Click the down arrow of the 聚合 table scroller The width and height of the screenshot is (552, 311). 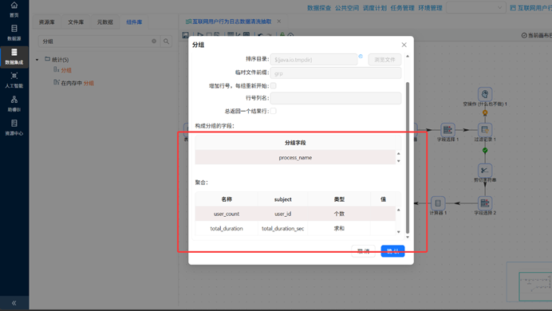(x=399, y=232)
